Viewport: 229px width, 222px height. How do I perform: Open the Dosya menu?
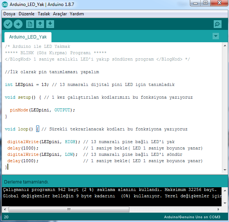click(9, 14)
